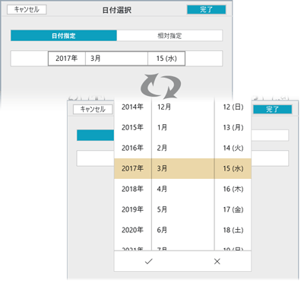Select 18 (土) in the day column
The width and height of the screenshot is (304, 284).
(233, 230)
